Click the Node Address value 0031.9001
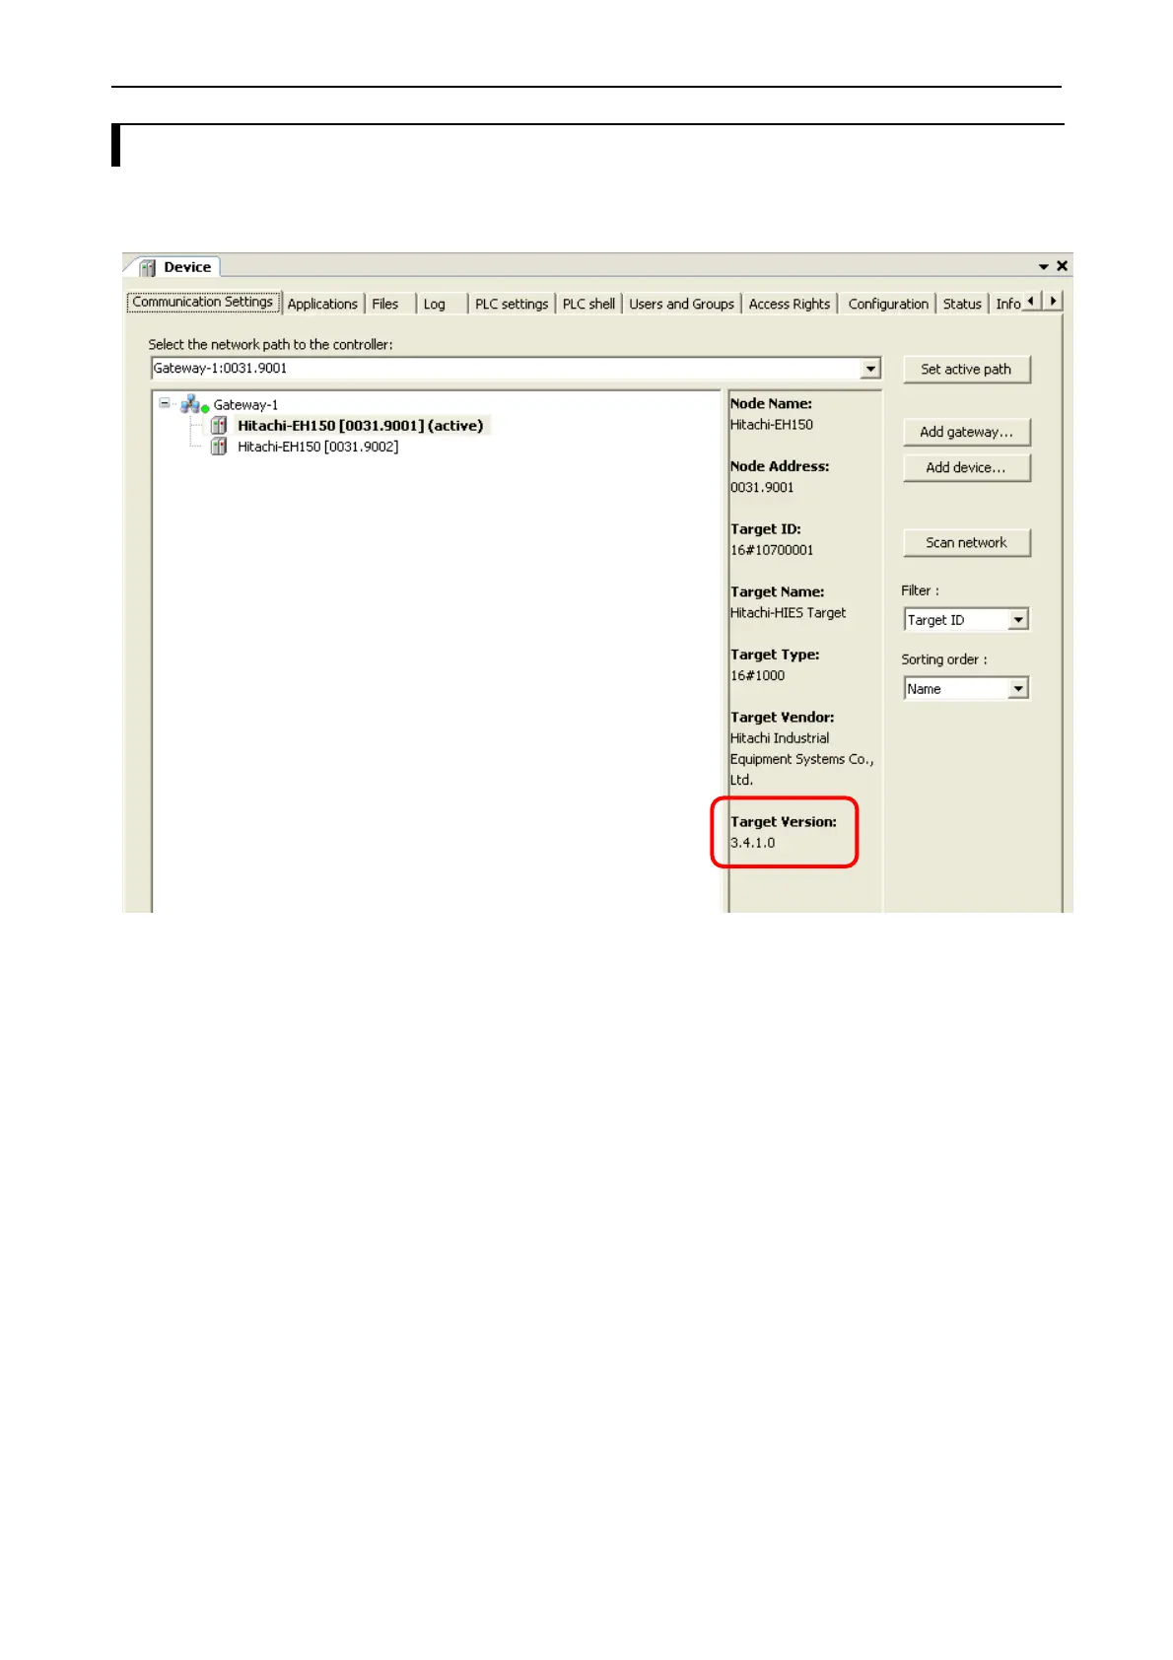This screenshot has height=1660, width=1173. click(762, 487)
